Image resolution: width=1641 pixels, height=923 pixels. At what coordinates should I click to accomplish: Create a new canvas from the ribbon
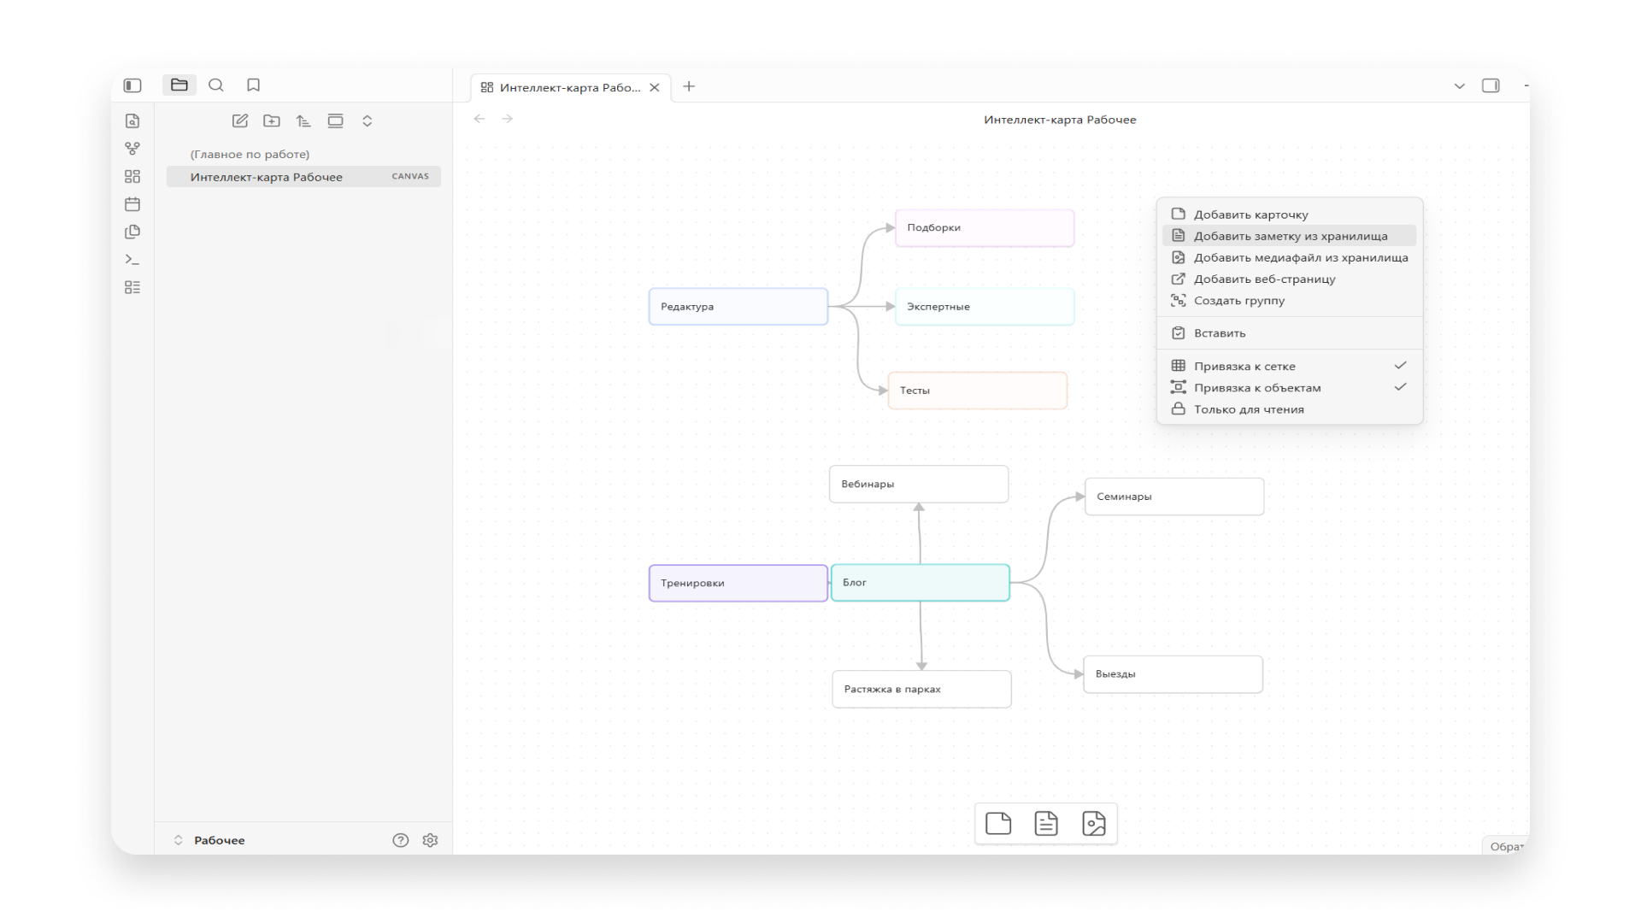point(132,177)
